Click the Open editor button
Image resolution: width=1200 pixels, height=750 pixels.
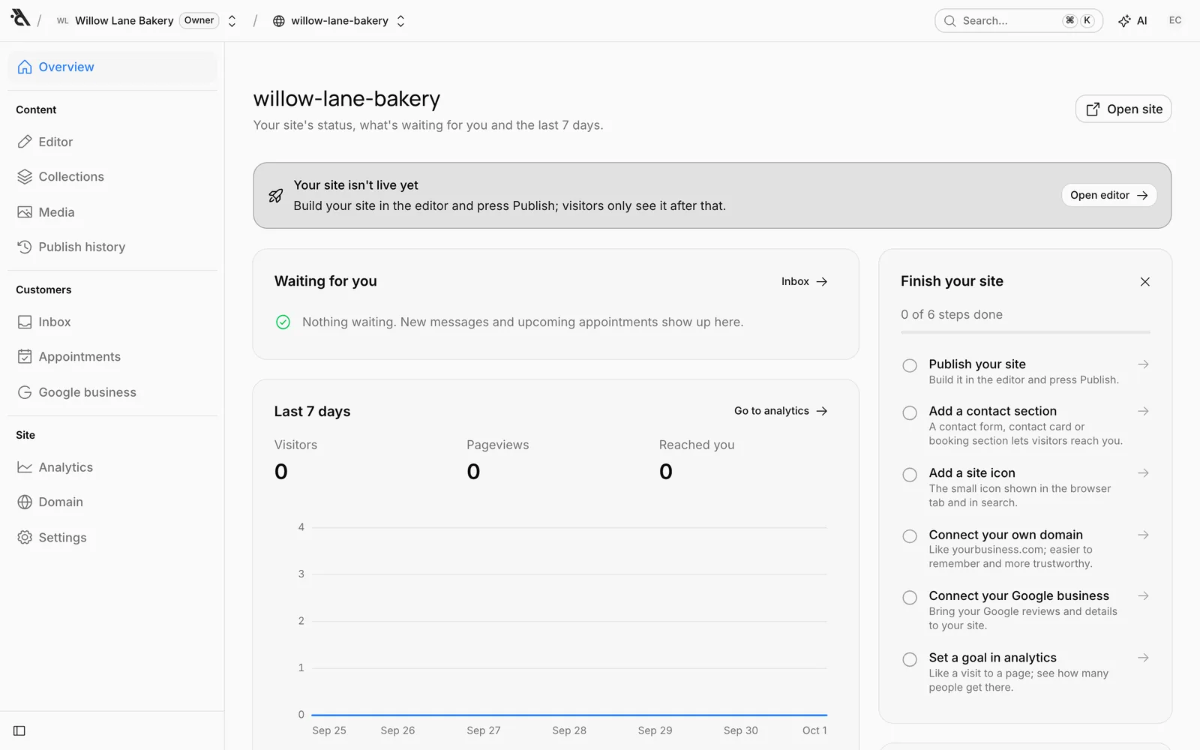(1109, 195)
